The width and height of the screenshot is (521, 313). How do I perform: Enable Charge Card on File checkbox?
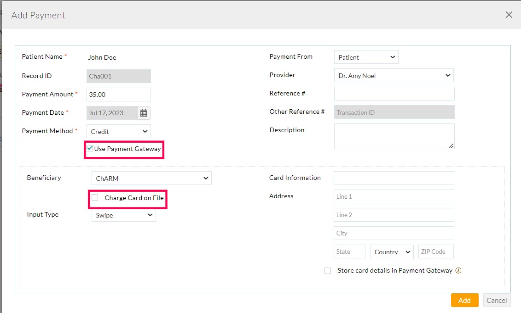[95, 198]
